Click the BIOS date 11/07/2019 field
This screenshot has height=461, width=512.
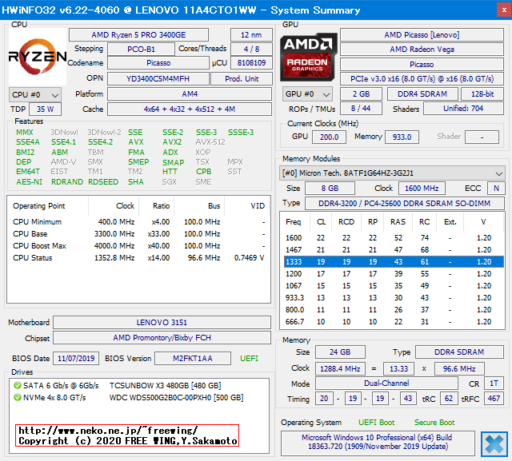76,358
